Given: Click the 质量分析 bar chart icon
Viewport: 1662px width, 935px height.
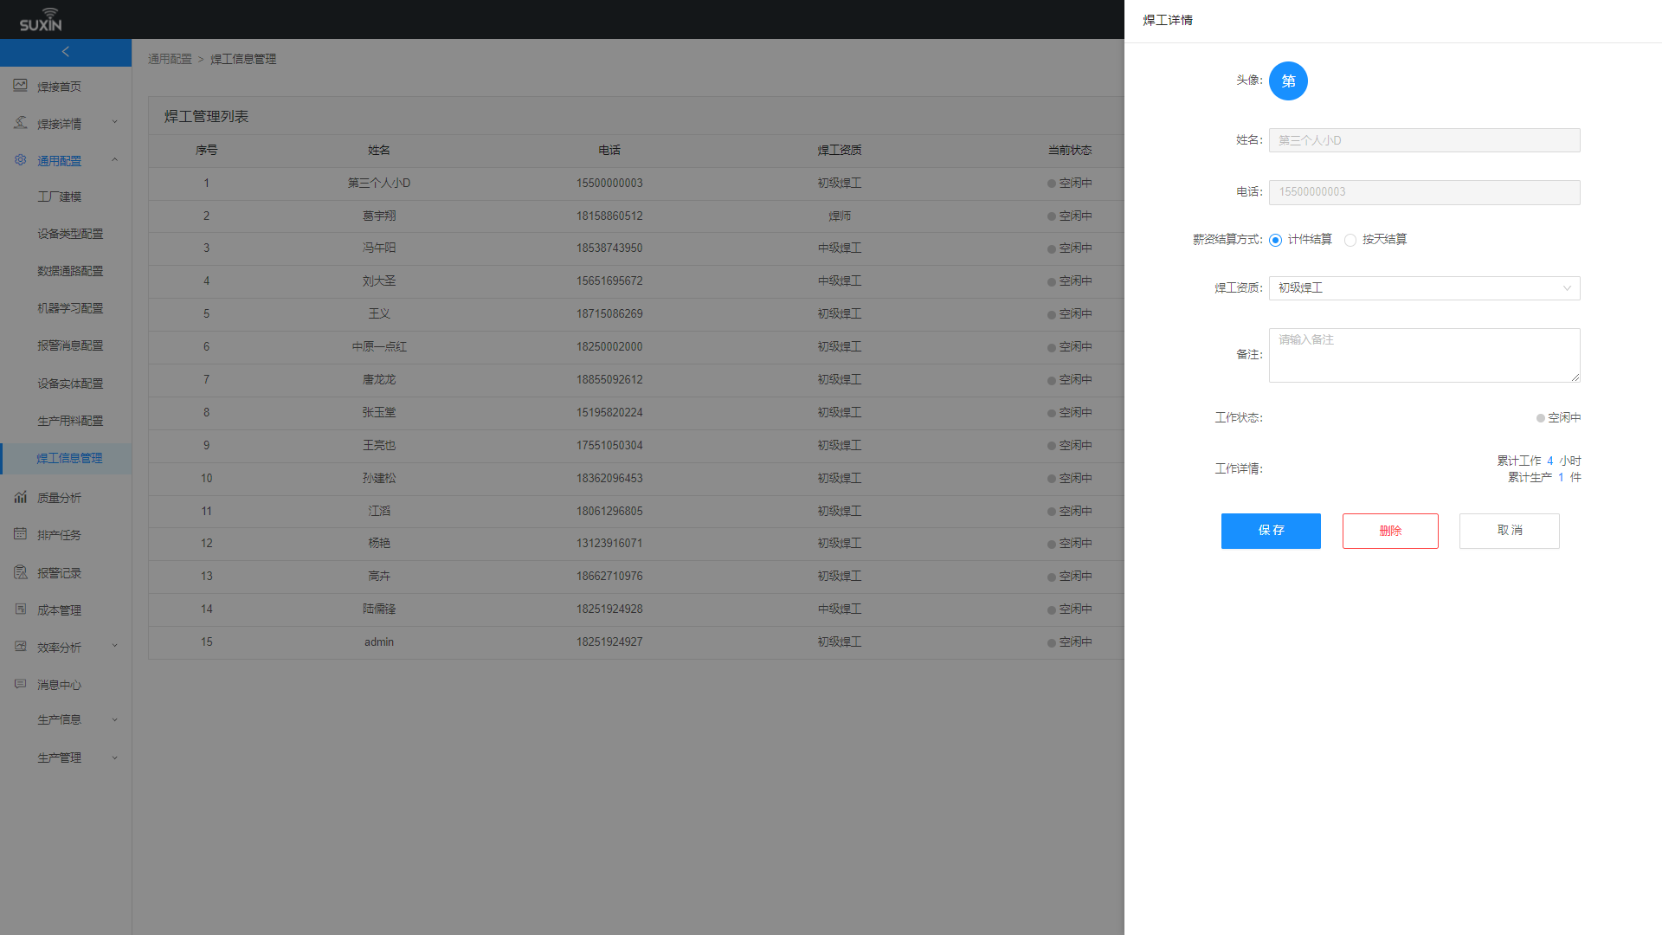Looking at the screenshot, I should [x=20, y=497].
